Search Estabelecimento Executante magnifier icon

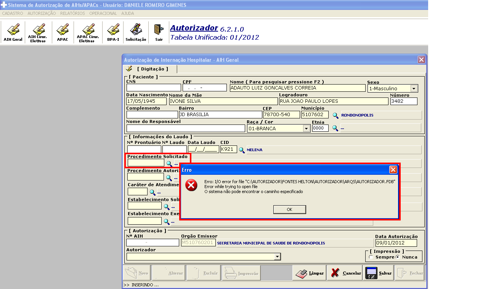[x=167, y=221]
